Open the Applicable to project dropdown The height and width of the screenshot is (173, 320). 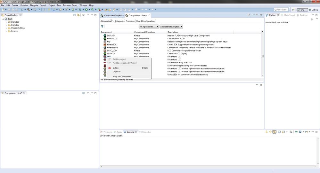pyautogui.click(x=171, y=27)
